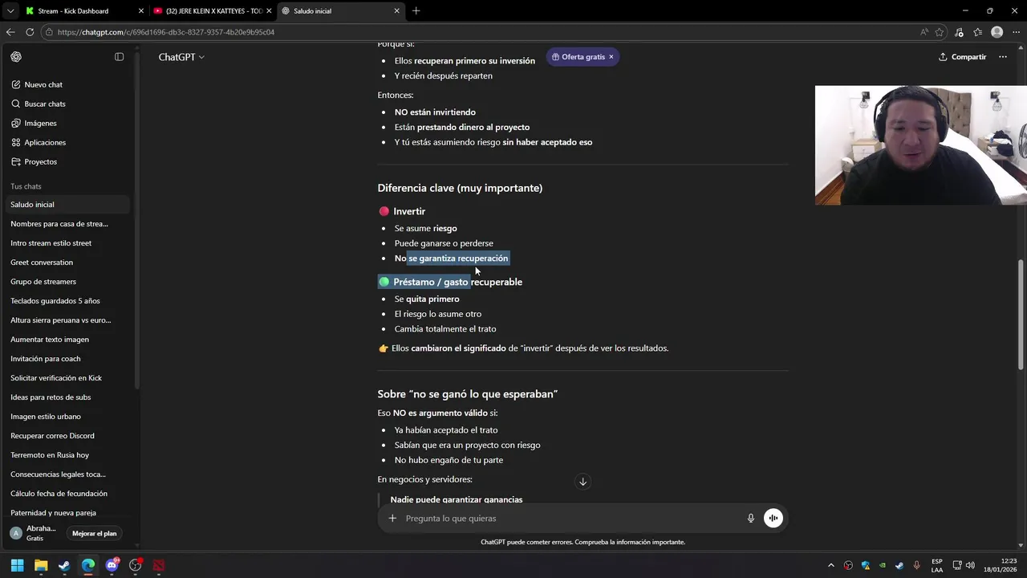Click the Compartir share button
The height and width of the screenshot is (578, 1027).
pos(962,57)
